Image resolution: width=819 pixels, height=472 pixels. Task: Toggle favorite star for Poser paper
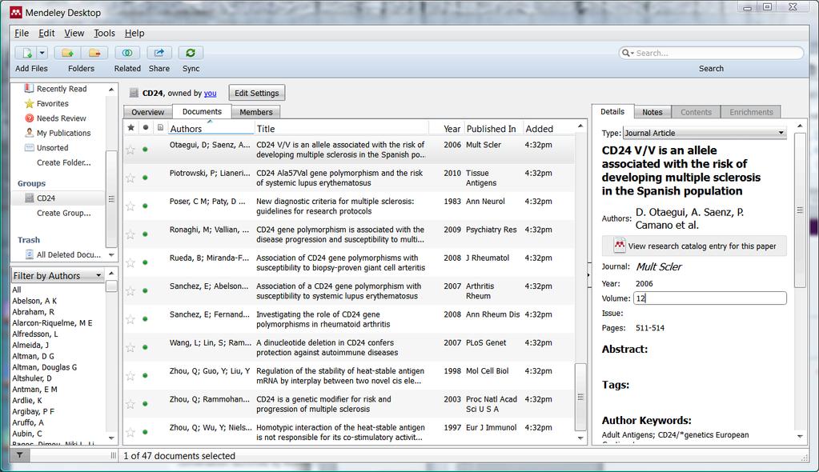coord(130,206)
